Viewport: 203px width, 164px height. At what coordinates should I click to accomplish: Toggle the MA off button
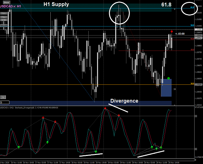coord(4,26)
